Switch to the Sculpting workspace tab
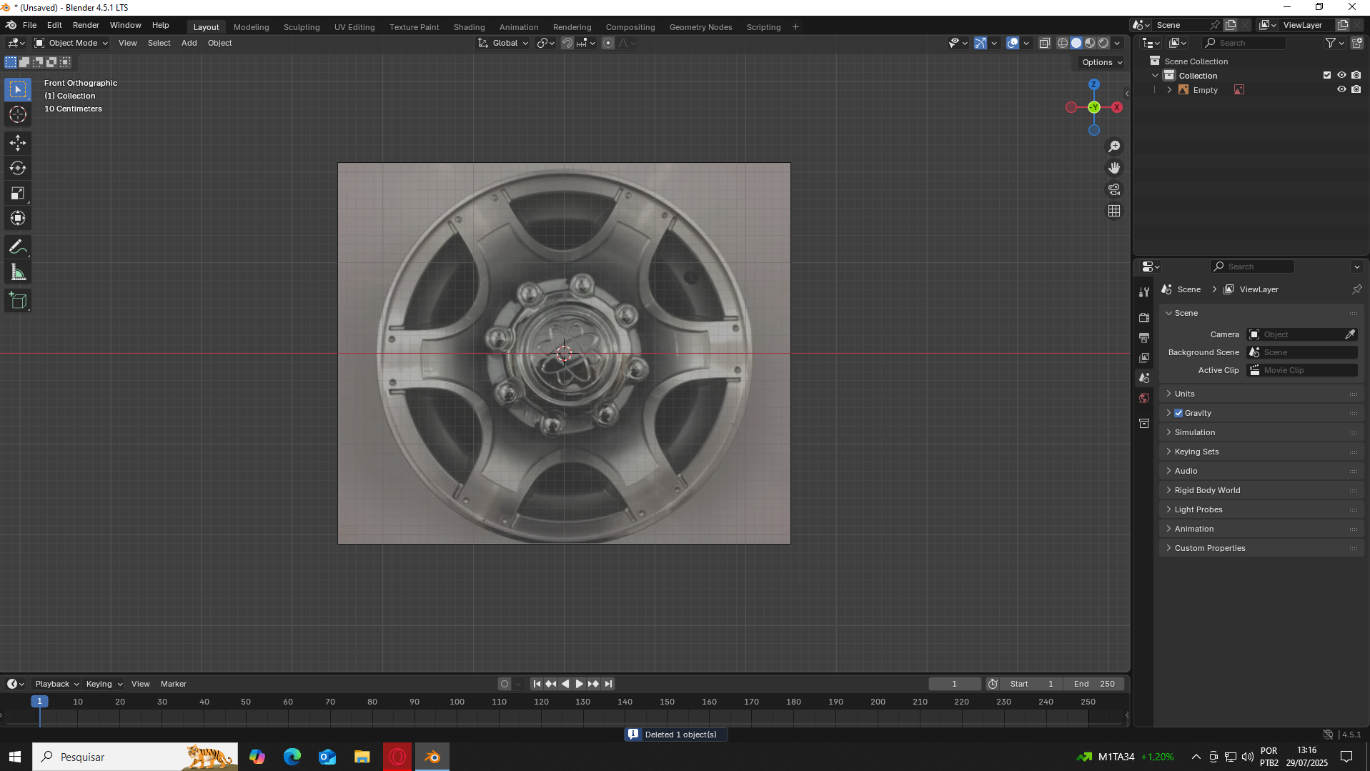This screenshot has width=1370, height=771. (301, 27)
